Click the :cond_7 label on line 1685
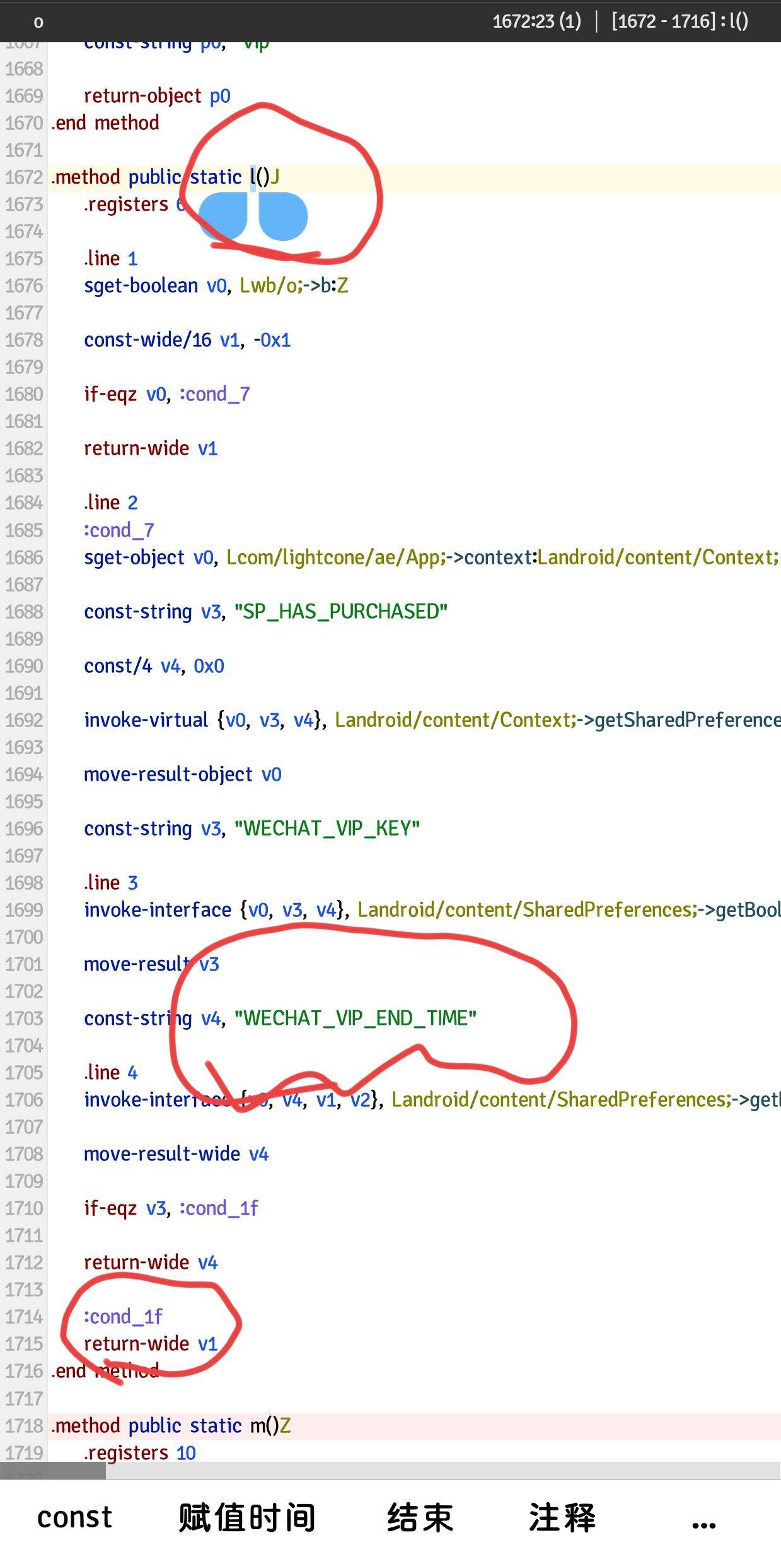 click(119, 530)
